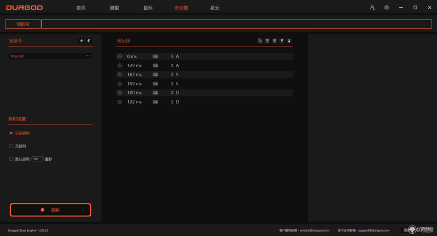The width and height of the screenshot is (437, 236).
Task: Click the support@durgod.com email link
Action: [374, 231]
